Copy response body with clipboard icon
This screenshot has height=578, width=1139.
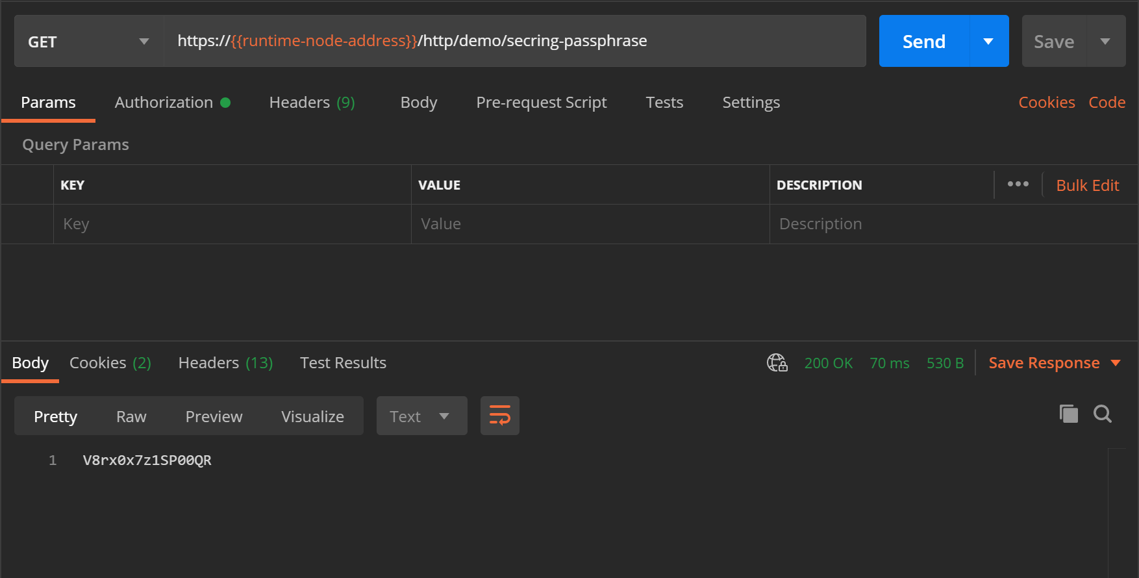point(1068,414)
